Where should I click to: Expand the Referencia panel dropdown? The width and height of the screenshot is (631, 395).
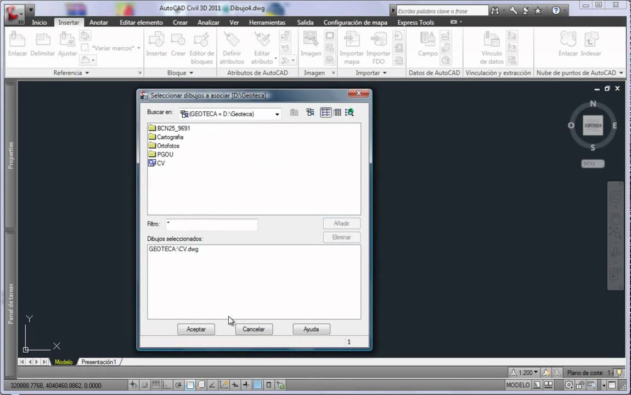(x=71, y=73)
